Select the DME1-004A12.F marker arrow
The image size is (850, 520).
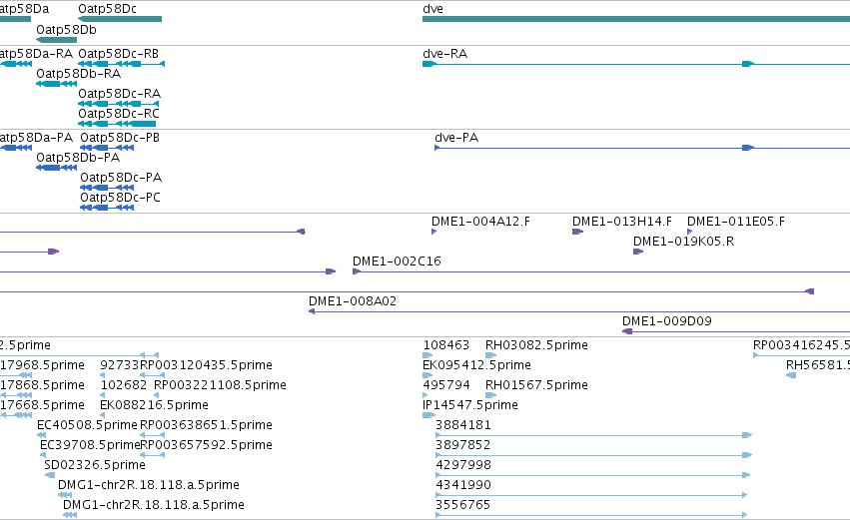[x=433, y=232]
